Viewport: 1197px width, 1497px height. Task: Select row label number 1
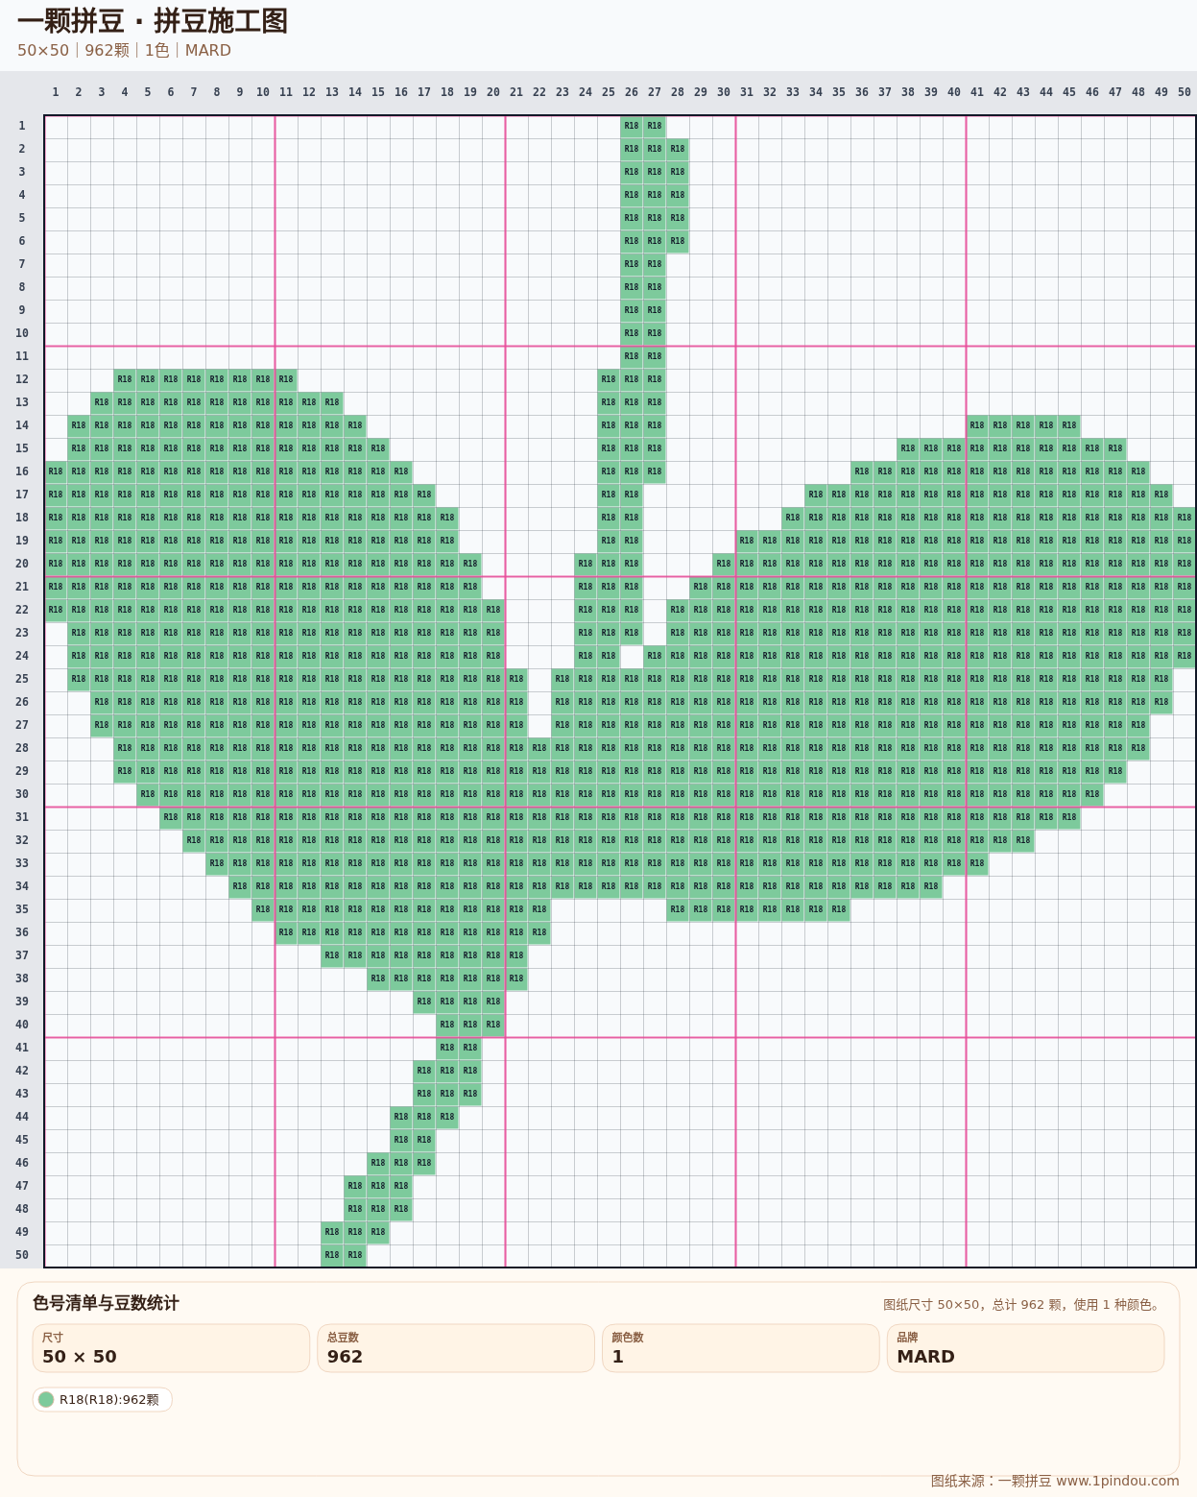point(22,126)
